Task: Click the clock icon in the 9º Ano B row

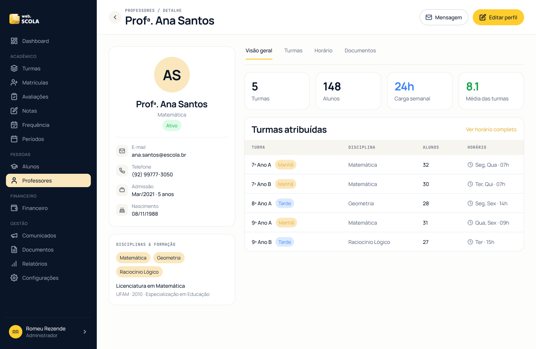Action: (x=470, y=242)
